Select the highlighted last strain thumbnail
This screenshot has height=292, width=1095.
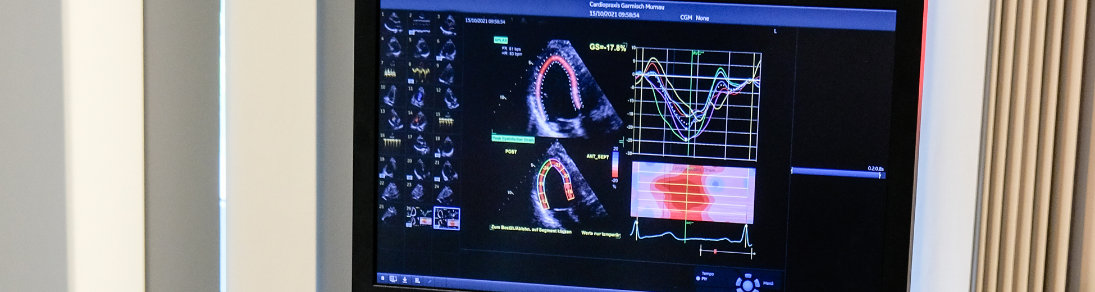[446, 218]
